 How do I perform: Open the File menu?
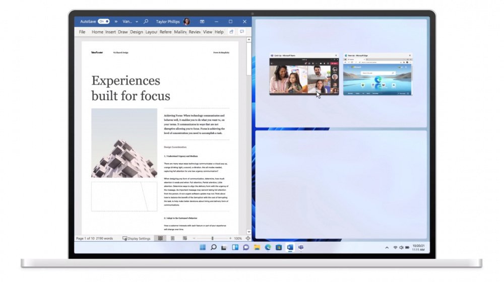[x=82, y=32]
